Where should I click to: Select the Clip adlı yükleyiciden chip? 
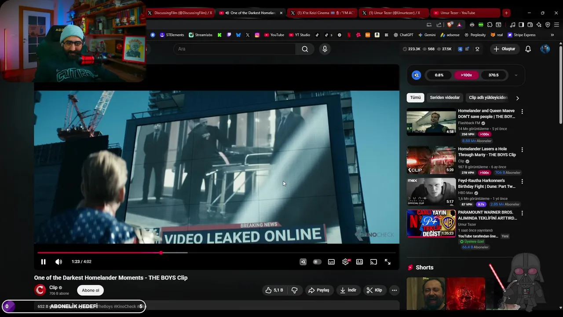(x=488, y=97)
